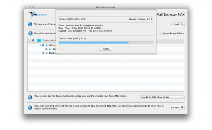Click the 'Now click Convert button' instruction text
The image size is (212, 130).
pos(99,107)
